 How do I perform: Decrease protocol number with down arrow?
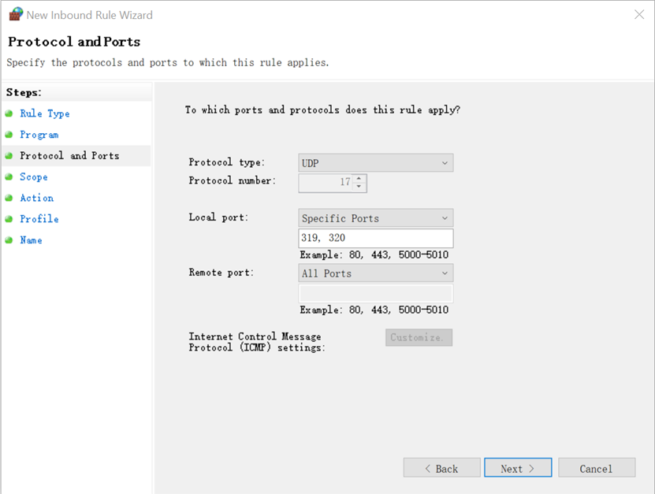(x=359, y=187)
